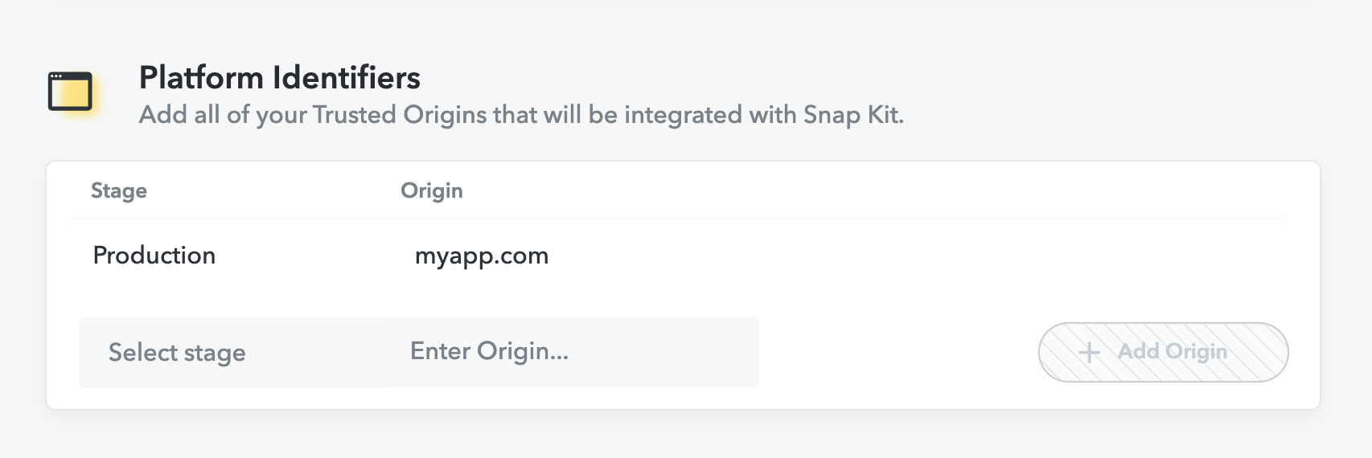Viewport: 1372px width, 458px height.
Task: Click the Origin column header
Action: (x=432, y=190)
